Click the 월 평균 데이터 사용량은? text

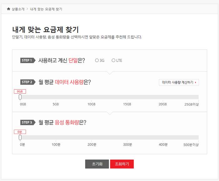[64, 82]
